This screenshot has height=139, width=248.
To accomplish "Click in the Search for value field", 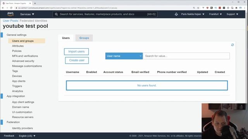I will coord(186,56).
